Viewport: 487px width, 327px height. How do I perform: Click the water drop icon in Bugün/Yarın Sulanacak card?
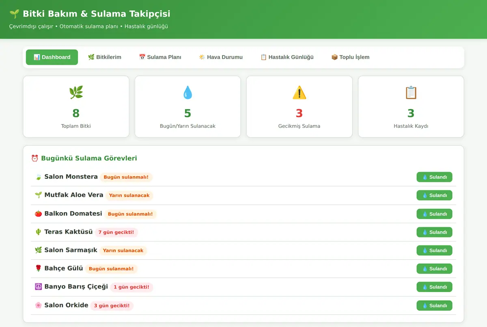click(x=187, y=93)
